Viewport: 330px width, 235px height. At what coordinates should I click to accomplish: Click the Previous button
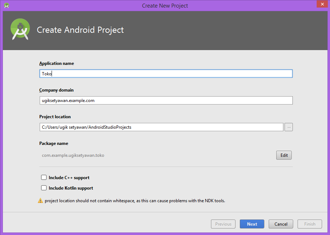[223, 224]
